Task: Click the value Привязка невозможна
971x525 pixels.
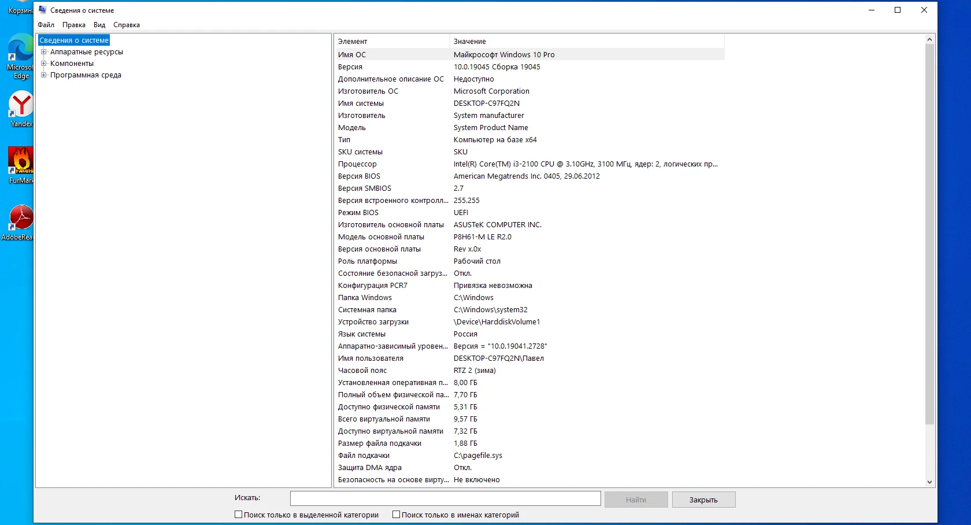Action: point(493,286)
